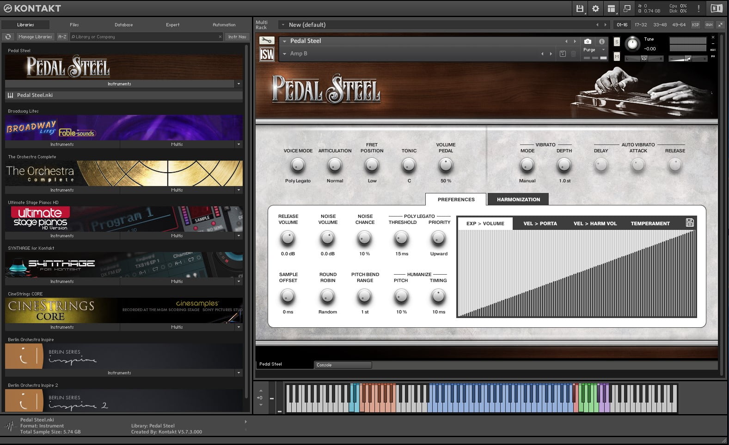The height and width of the screenshot is (445, 729).
Task: Toggle A-Z library sorting
Action: coord(62,36)
